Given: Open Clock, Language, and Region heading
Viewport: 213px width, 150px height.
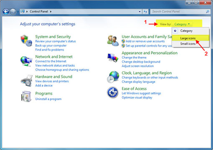Looking at the screenshot, I should coord(147,73).
